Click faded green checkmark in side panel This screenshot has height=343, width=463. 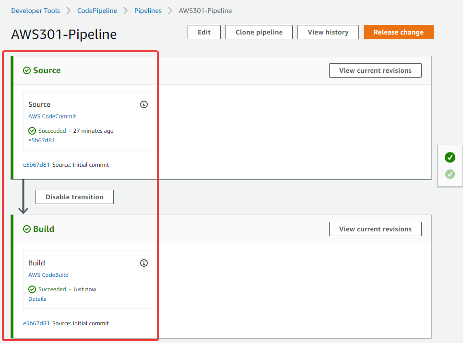450,174
